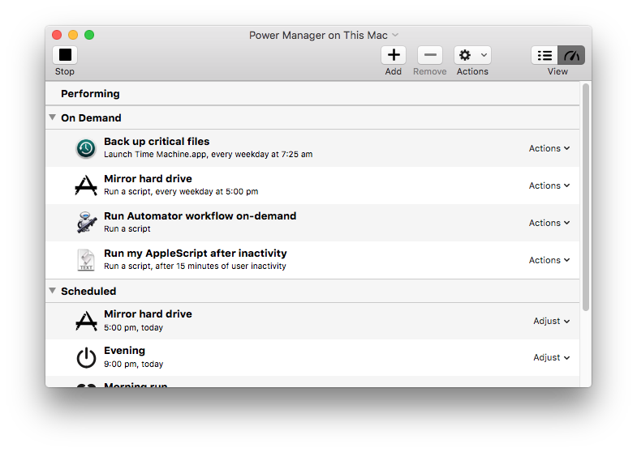Click '9:00 pm, today' schedule text

133,364
